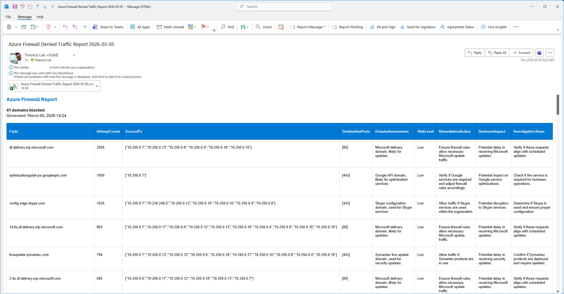Click the Teams icon beside Forward

tap(539, 53)
